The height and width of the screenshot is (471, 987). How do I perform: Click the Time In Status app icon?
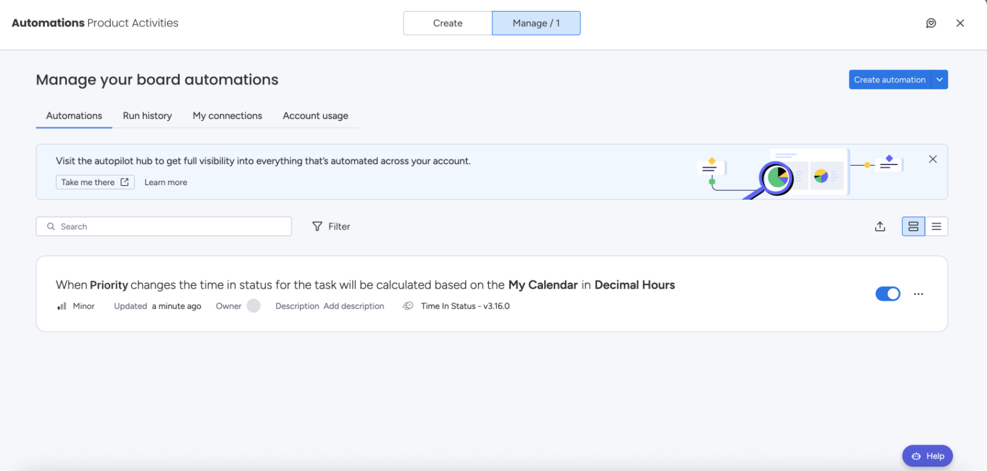click(x=407, y=306)
